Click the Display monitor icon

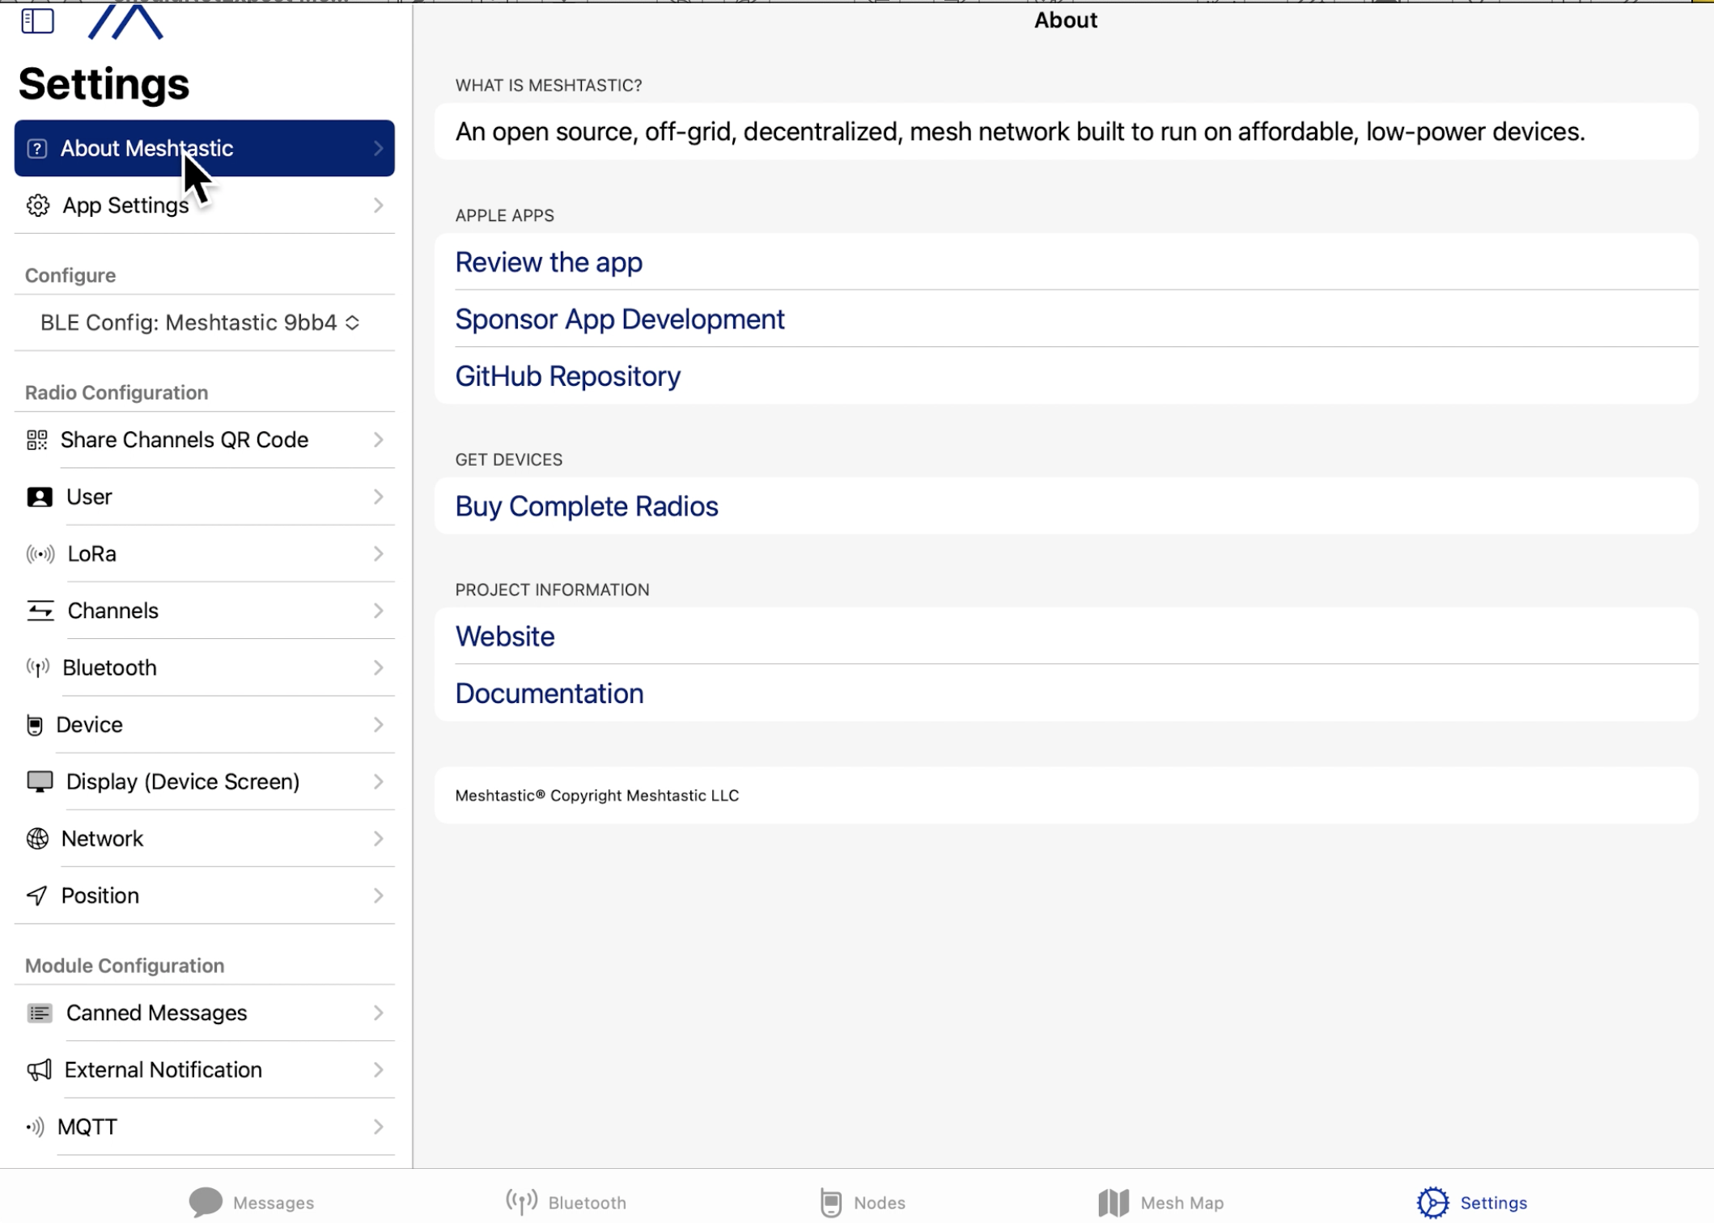(x=40, y=781)
